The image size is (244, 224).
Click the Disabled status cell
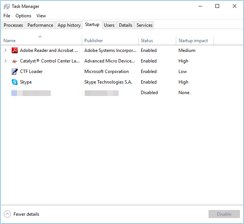149,93
